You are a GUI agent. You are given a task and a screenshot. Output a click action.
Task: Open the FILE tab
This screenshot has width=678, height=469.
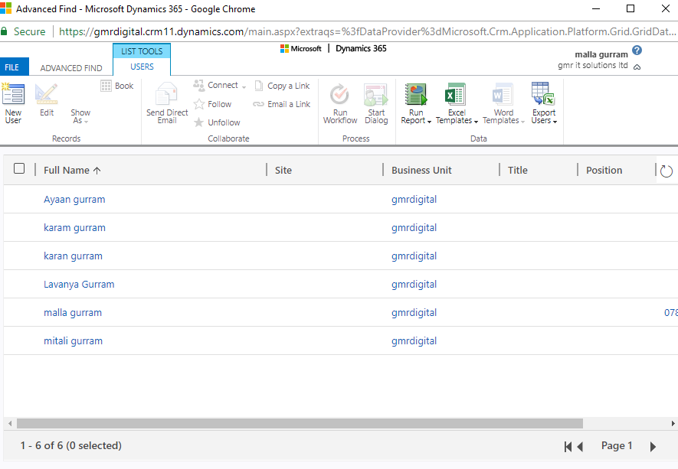(x=12, y=67)
